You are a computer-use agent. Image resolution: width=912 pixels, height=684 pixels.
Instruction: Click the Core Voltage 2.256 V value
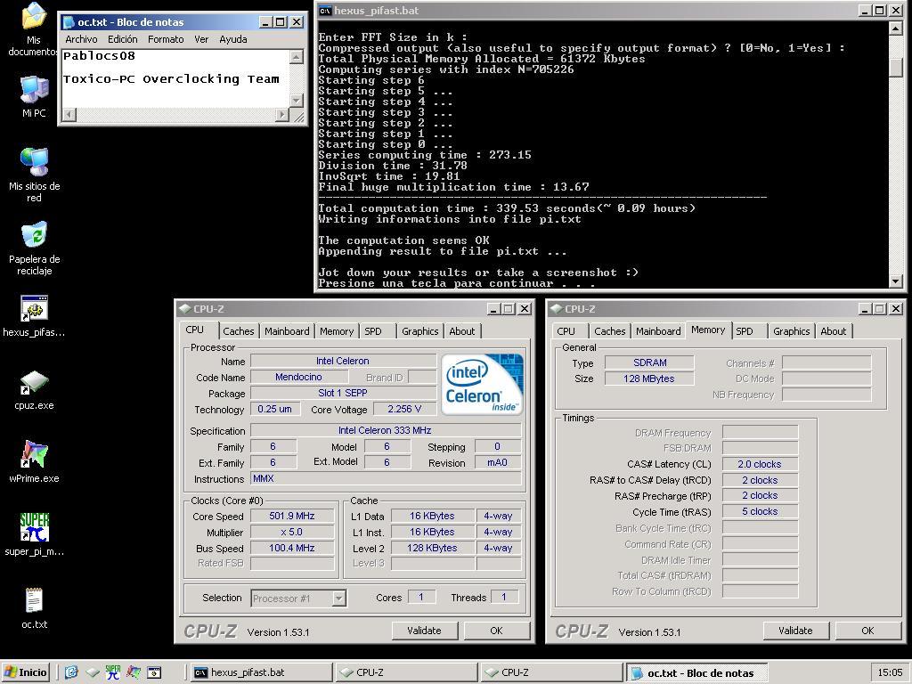404,409
